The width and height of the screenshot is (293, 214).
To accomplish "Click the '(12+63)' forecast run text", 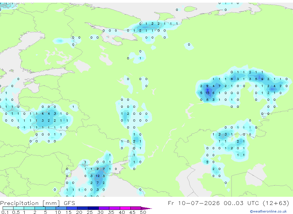I will tap(276, 203).
